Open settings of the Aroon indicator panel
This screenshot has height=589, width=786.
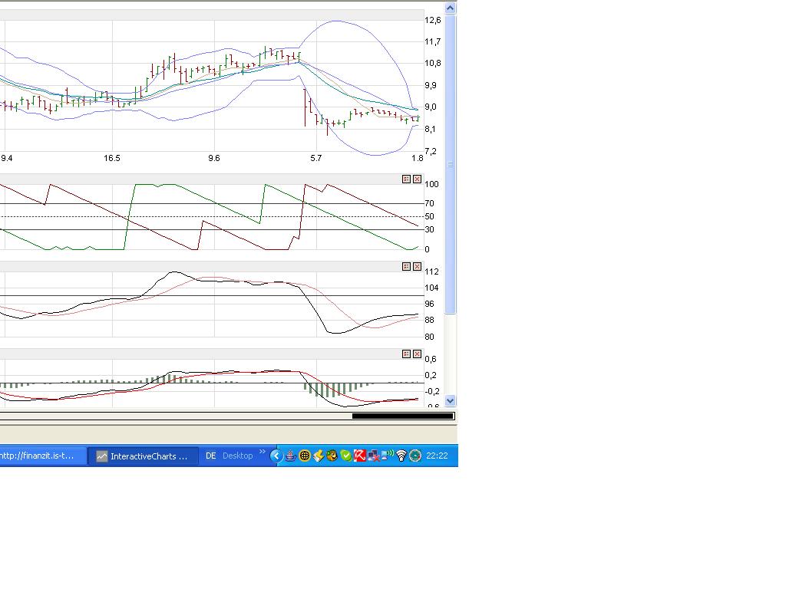406,179
